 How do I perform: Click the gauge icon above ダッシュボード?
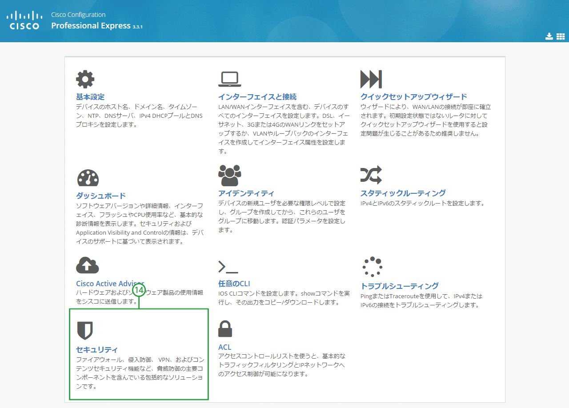88,178
